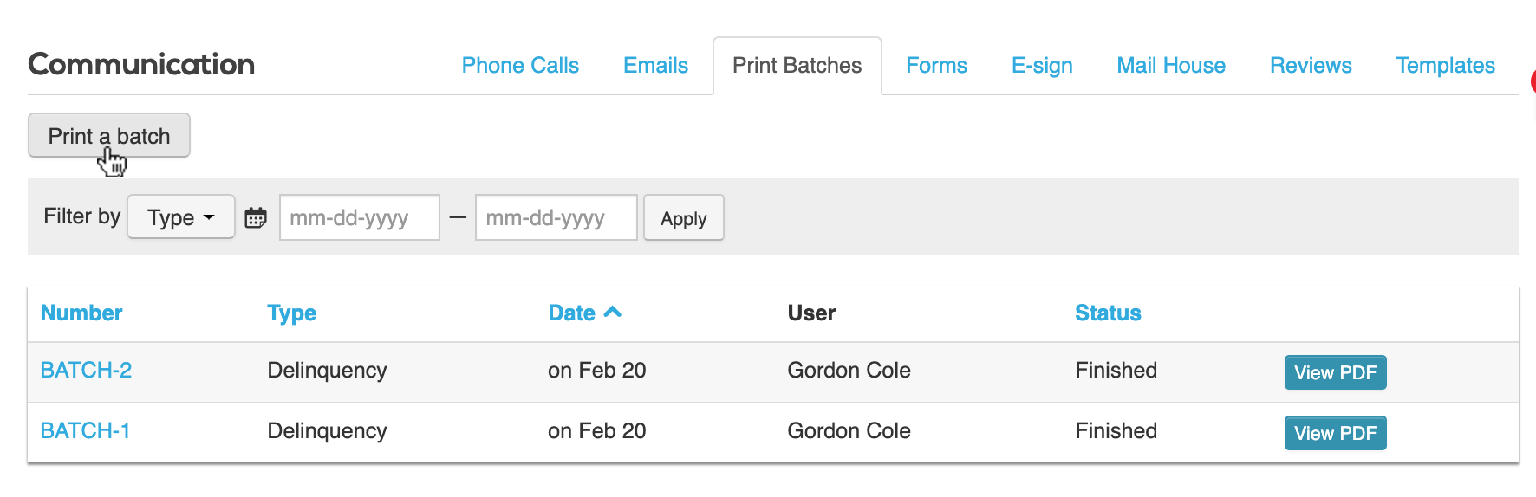The image size is (1536, 497).
Task: Expand the Type filter dropdown
Action: 181,217
